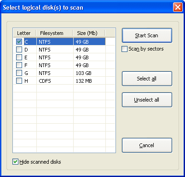Sort by the Letter column header
The width and height of the screenshot is (185, 177).
point(24,33)
